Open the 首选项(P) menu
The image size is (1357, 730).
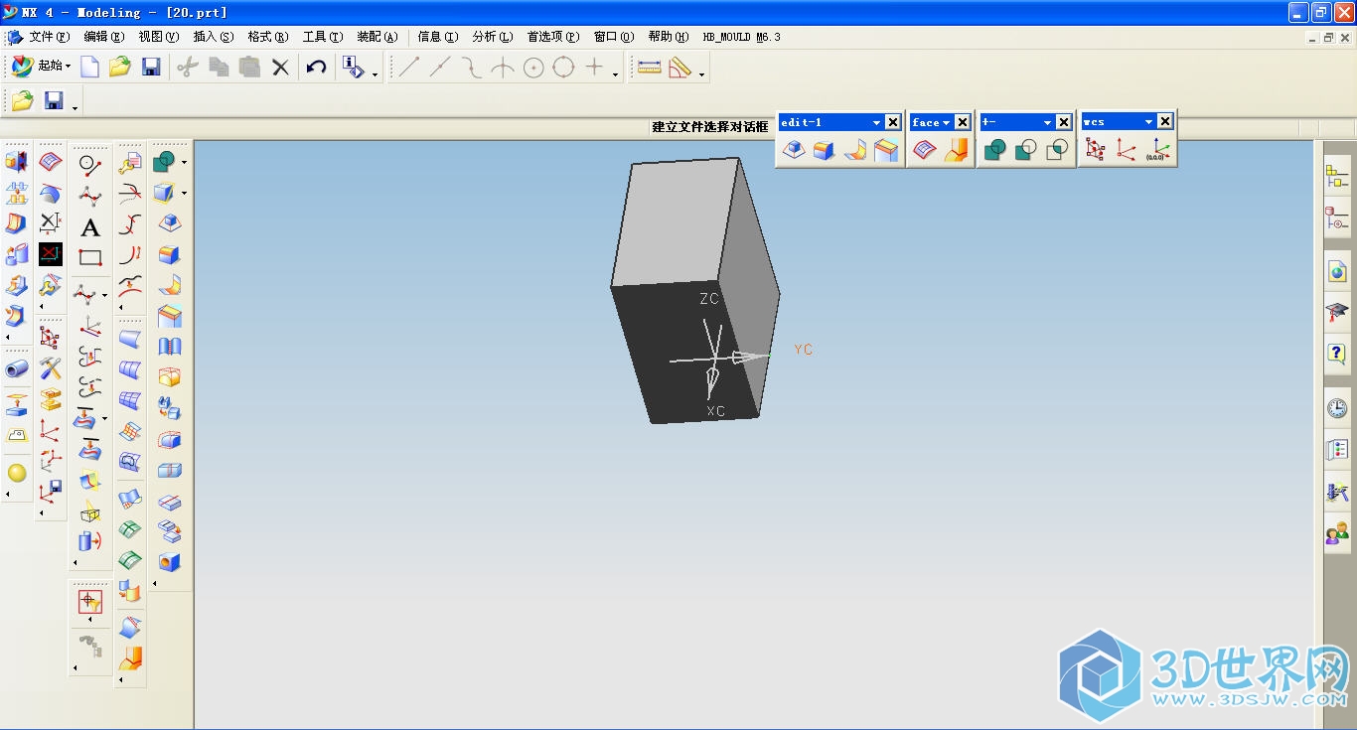point(553,37)
